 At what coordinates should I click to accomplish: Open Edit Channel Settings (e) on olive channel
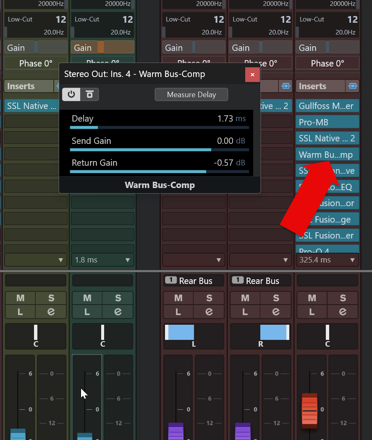coord(51,311)
